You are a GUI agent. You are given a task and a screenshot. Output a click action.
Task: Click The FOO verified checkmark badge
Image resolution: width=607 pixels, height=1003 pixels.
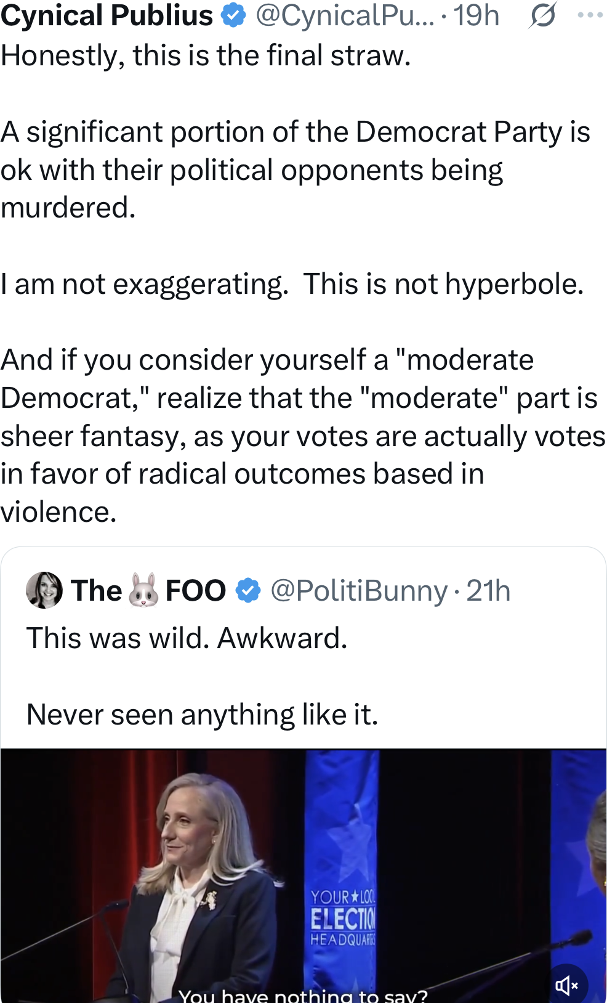pos(248,590)
